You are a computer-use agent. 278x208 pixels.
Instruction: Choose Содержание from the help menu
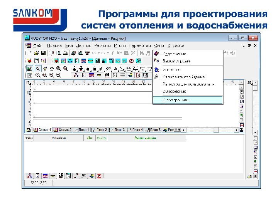[x=188, y=54]
